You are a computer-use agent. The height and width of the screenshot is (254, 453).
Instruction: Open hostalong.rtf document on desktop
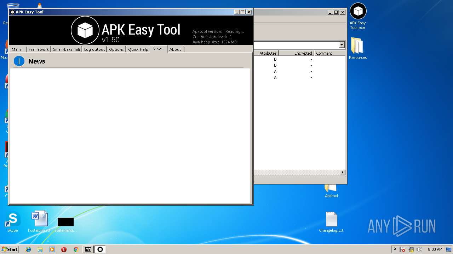[x=39, y=222]
